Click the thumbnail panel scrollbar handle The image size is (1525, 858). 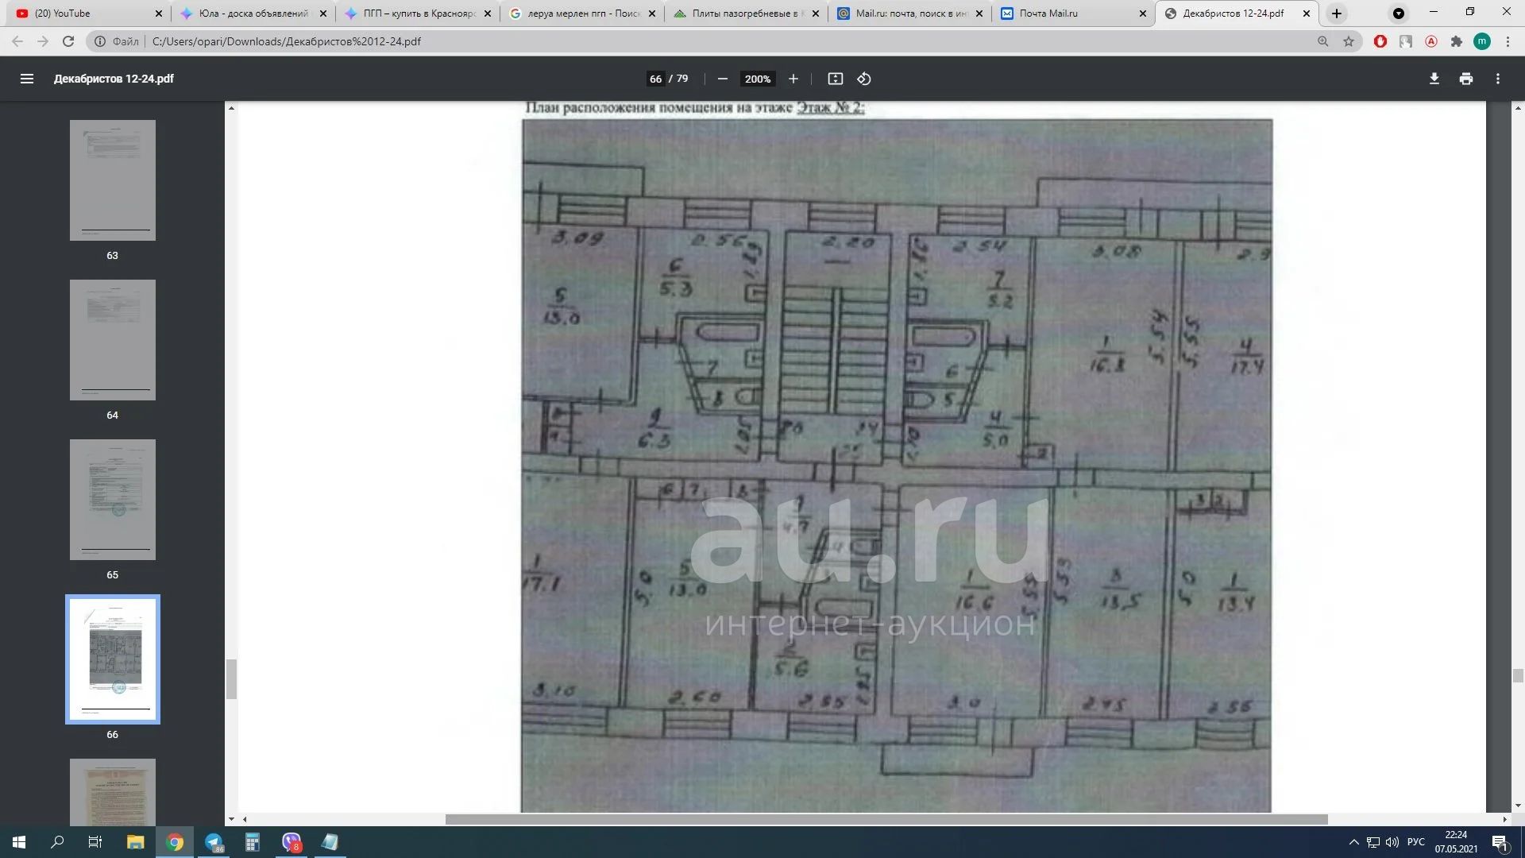(231, 678)
